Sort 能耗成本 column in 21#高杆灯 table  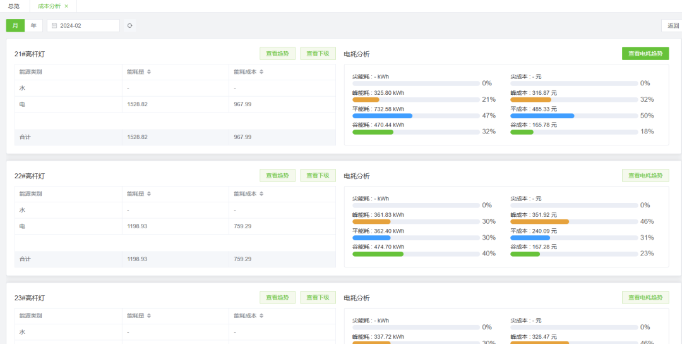click(261, 72)
